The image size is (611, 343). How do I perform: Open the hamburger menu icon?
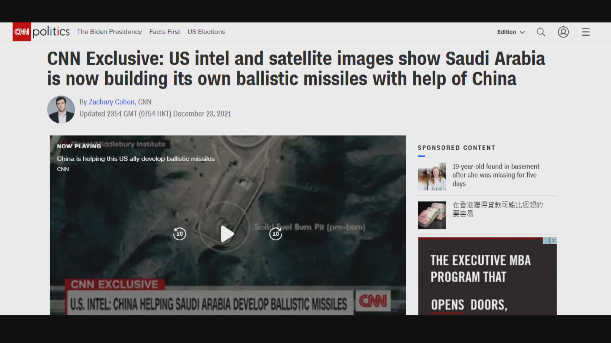point(586,32)
